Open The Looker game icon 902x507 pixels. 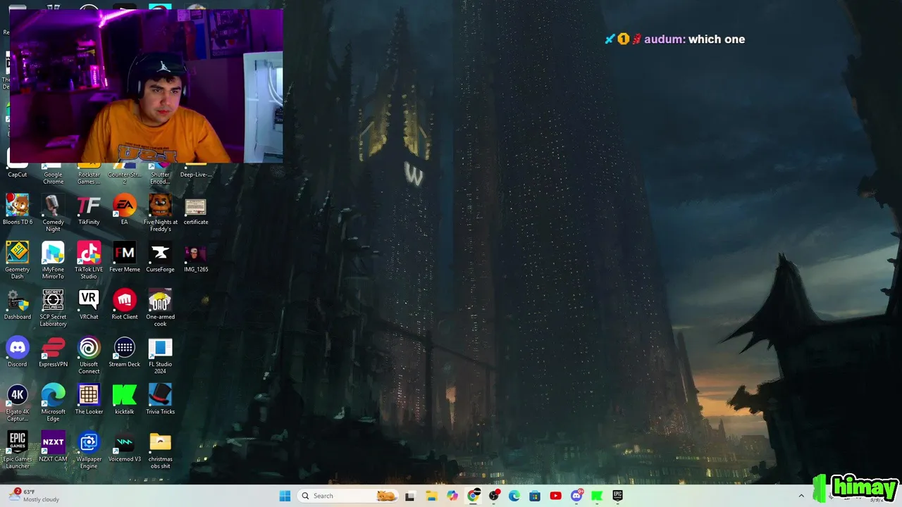point(89,395)
